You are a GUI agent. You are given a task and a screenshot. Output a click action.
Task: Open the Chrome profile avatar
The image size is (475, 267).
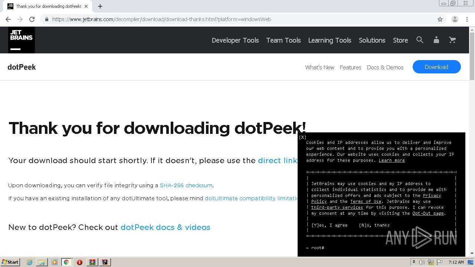click(455, 19)
